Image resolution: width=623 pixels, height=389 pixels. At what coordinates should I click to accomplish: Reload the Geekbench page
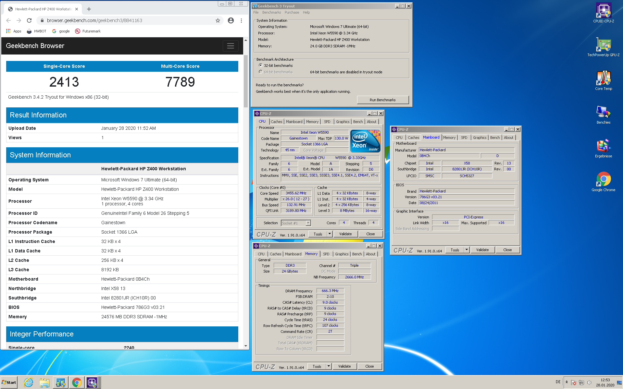pos(29,20)
